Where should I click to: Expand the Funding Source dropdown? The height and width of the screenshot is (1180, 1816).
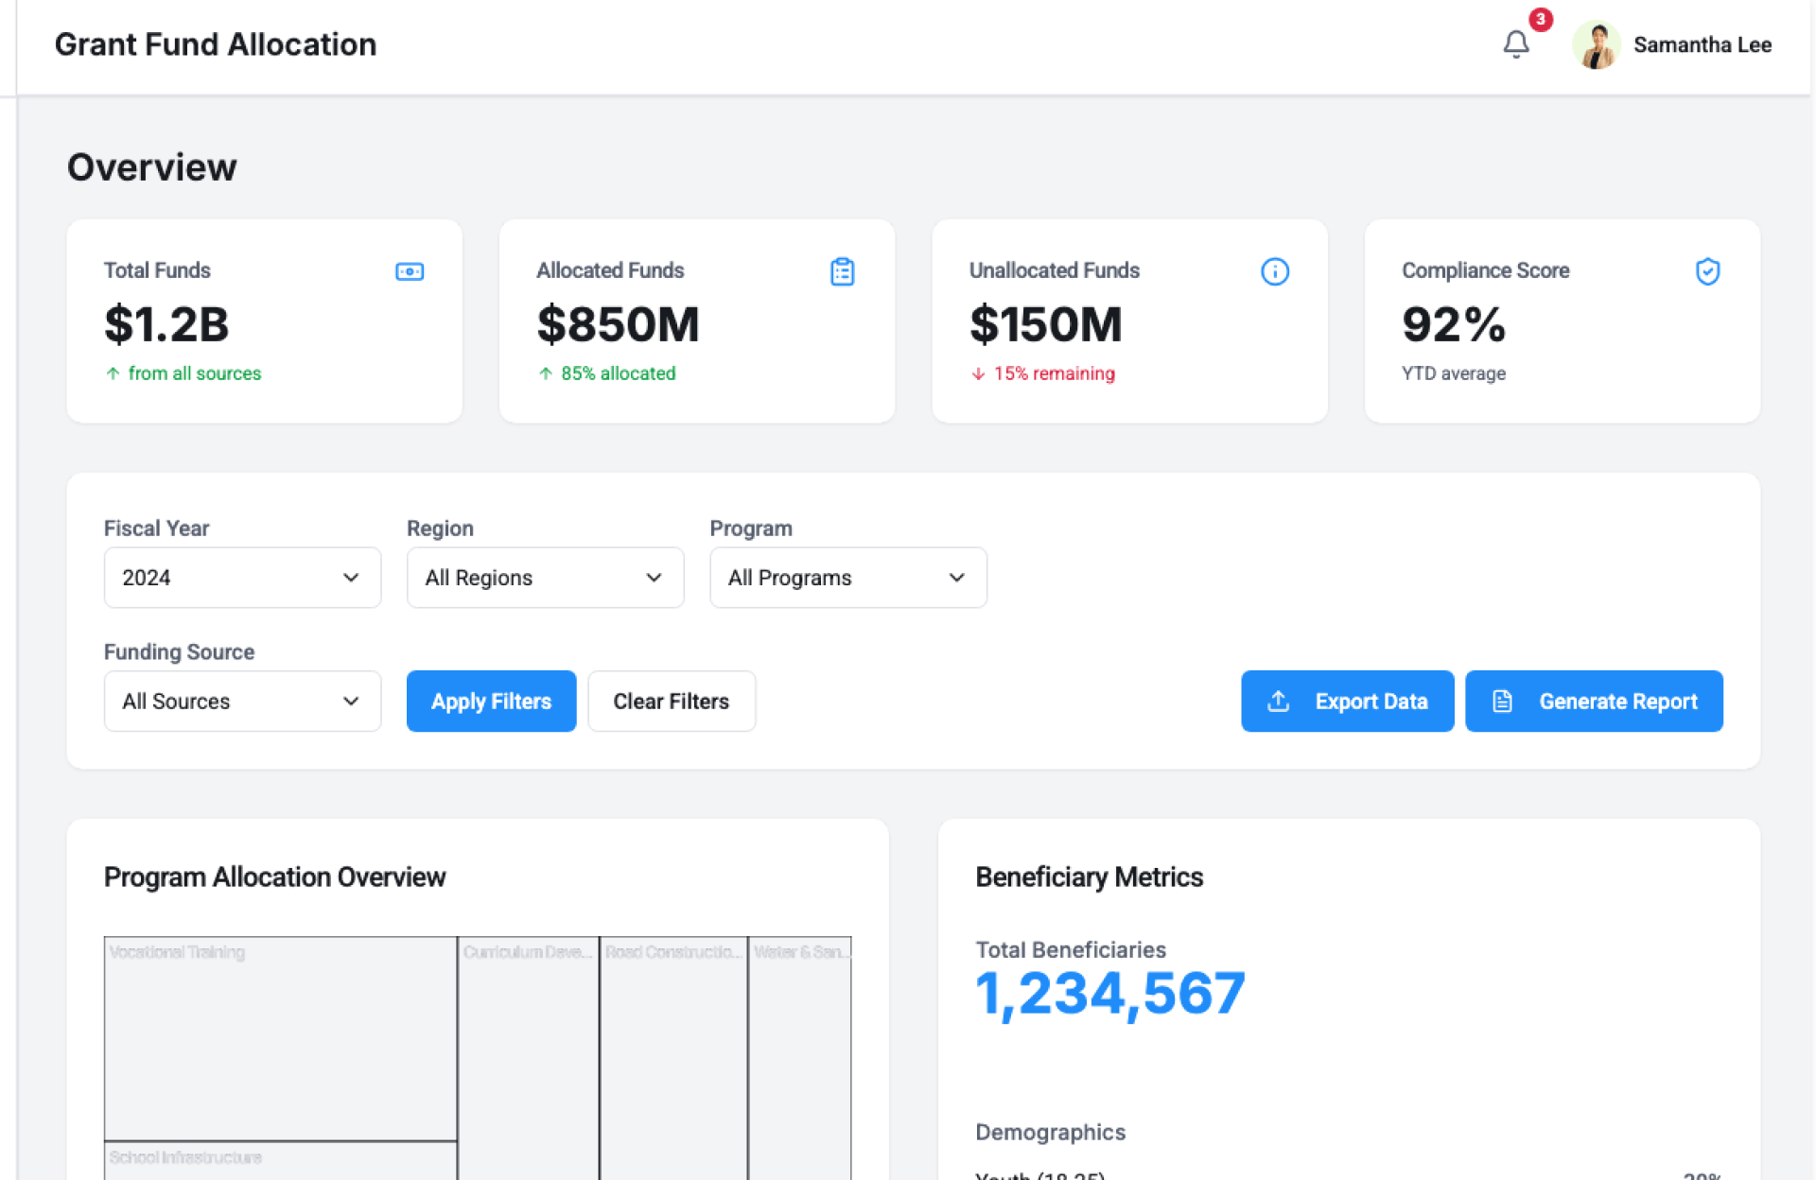[242, 702]
